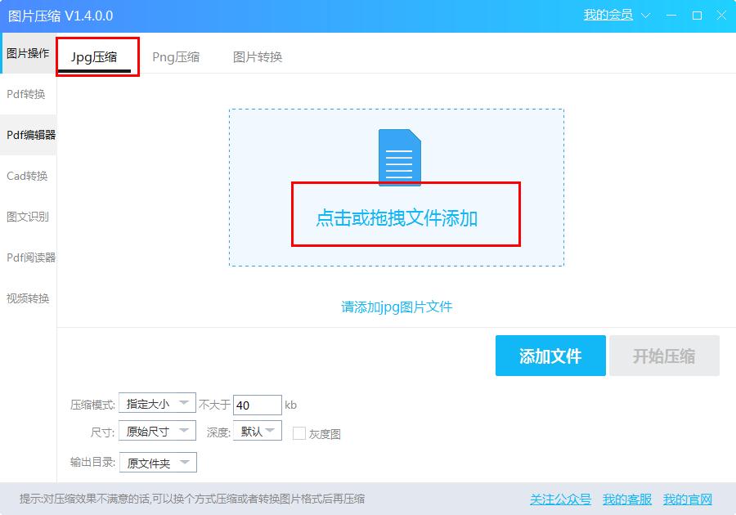Click the 添加文件 button
The height and width of the screenshot is (515, 736).
[550, 356]
